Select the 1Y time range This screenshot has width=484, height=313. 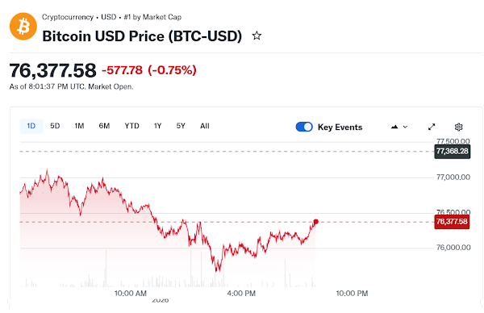click(x=158, y=126)
